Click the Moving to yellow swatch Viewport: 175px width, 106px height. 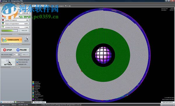tap(33, 82)
